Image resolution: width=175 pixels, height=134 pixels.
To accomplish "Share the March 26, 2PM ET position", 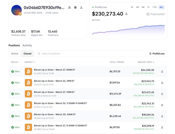I will click(x=162, y=83).
